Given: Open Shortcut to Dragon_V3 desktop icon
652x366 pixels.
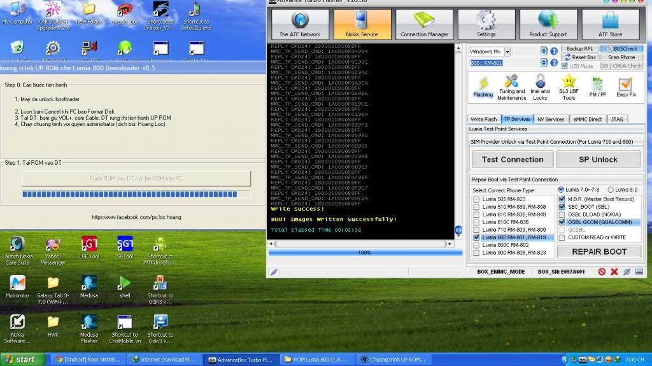Looking at the screenshot, I should coord(160,16).
